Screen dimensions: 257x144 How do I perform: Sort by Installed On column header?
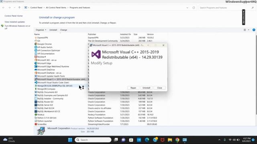pos(125,34)
